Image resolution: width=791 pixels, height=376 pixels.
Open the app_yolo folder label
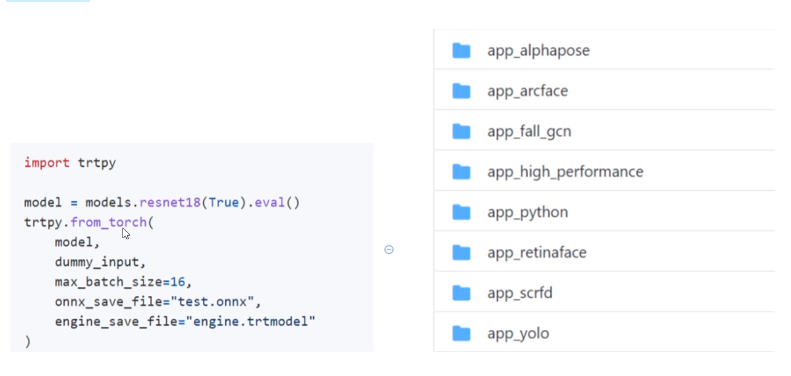point(518,334)
